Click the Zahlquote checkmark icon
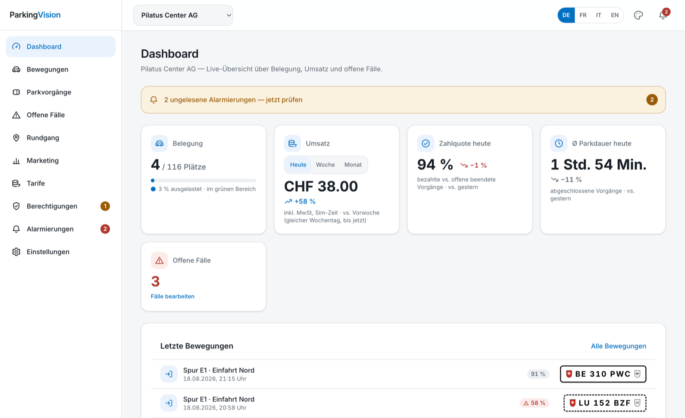 426,143
